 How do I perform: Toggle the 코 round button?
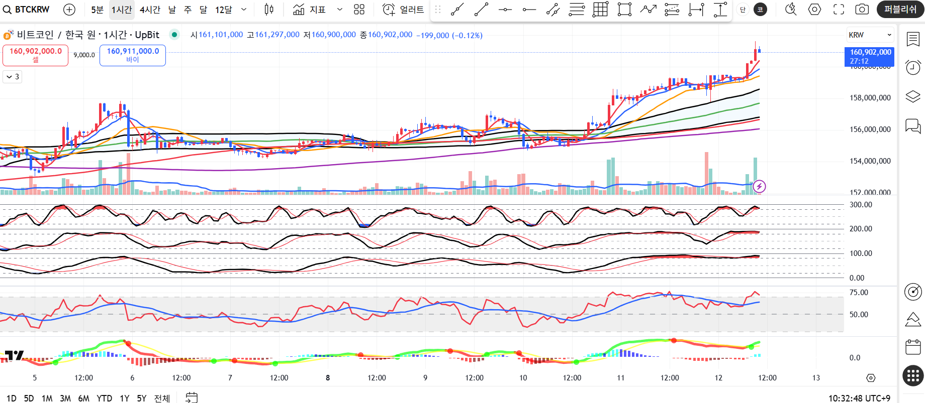pyautogui.click(x=760, y=10)
